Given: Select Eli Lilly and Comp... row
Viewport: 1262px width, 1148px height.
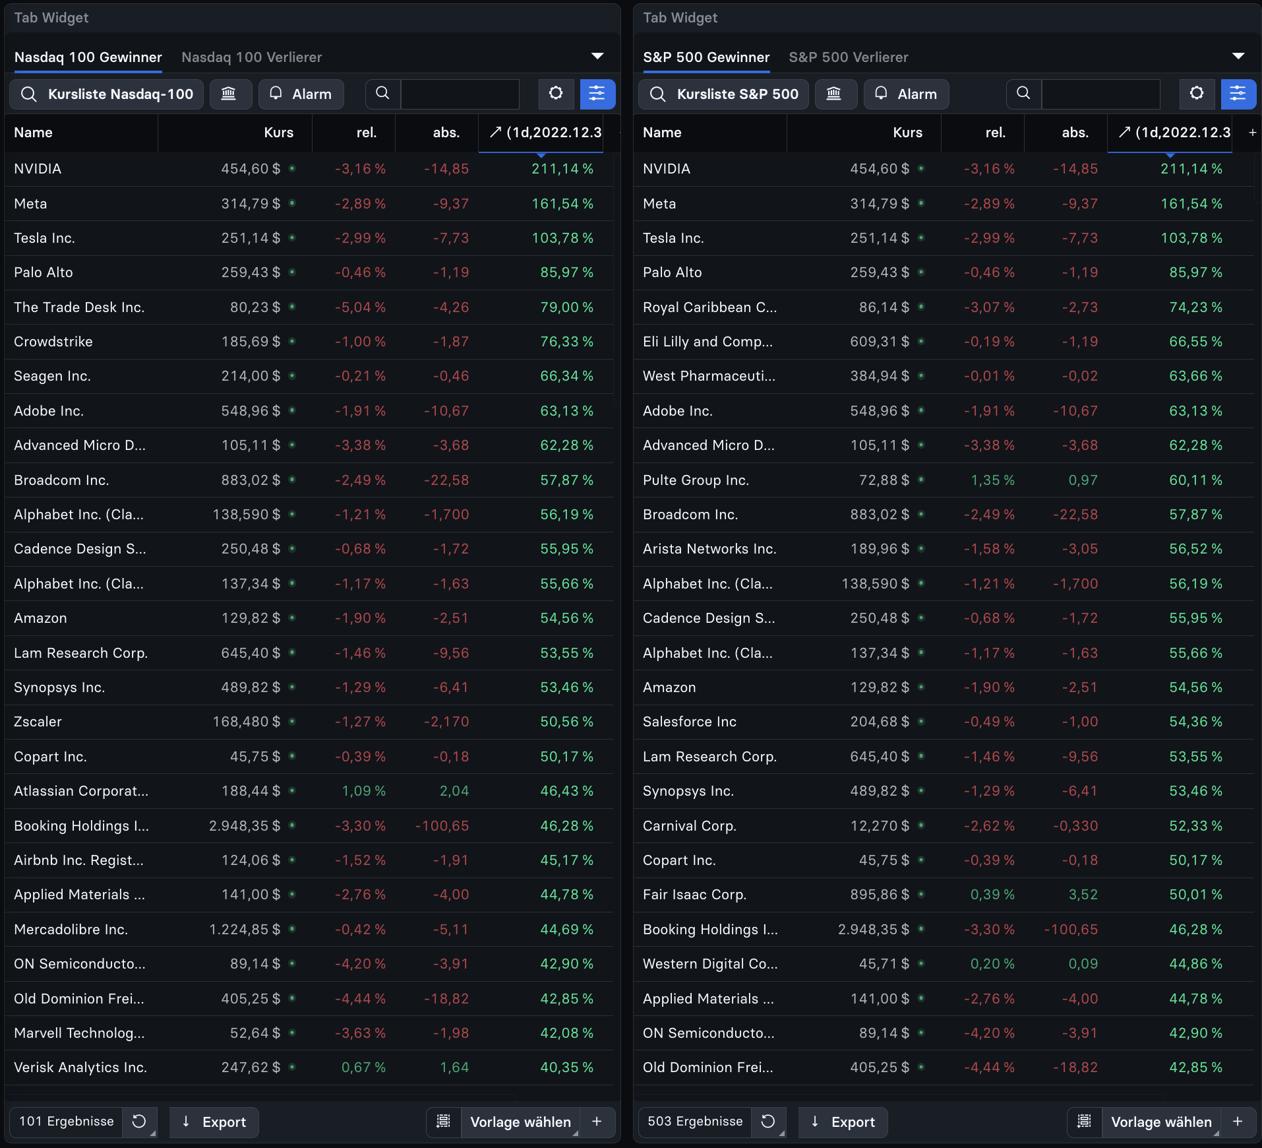Looking at the screenshot, I should pyautogui.click(x=944, y=342).
